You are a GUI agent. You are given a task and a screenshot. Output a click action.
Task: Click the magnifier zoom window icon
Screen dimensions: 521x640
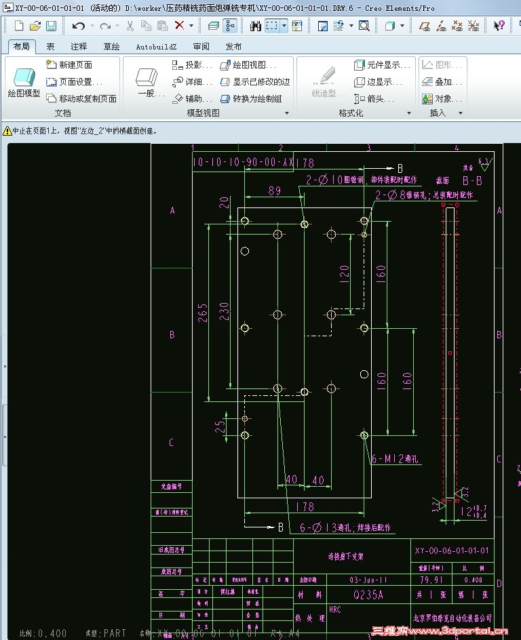tap(364, 26)
